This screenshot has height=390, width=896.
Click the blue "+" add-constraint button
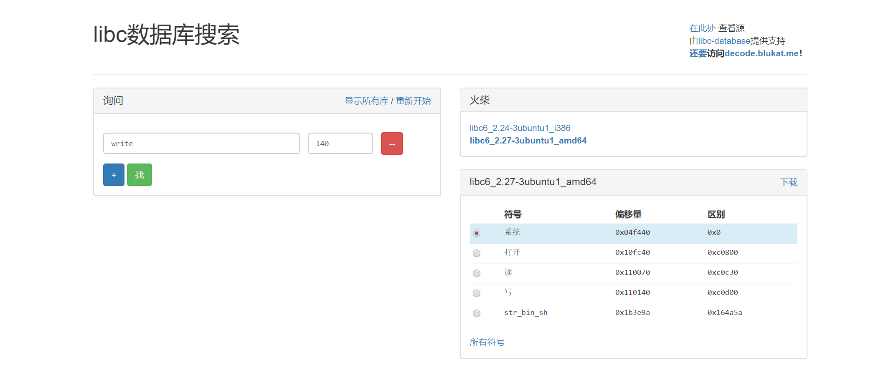(x=113, y=174)
